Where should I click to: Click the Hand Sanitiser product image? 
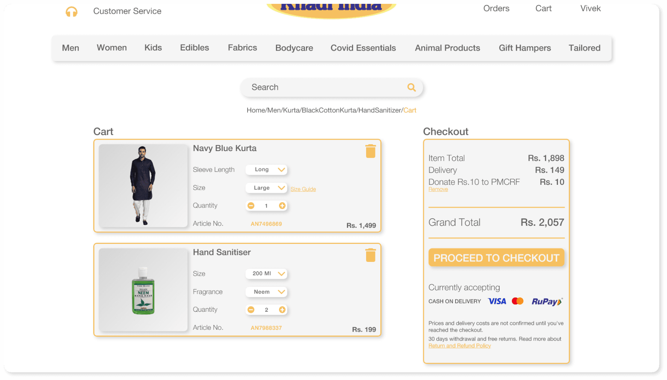click(143, 290)
